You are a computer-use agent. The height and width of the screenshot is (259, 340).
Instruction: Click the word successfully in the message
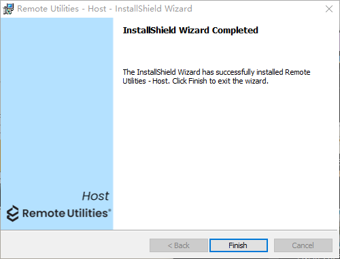click(x=235, y=72)
